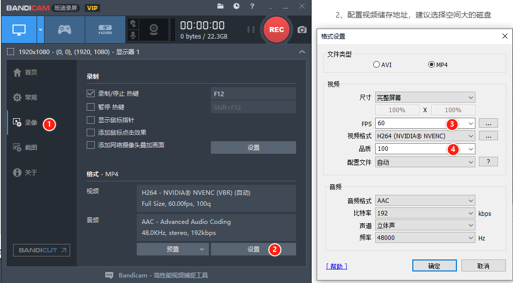The width and height of the screenshot is (513, 283).
Task: Select AVI file type radio button
Action: (x=377, y=65)
